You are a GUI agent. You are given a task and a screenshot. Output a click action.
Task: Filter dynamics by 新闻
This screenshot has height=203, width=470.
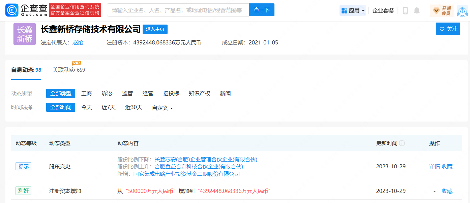pyautogui.click(x=225, y=93)
